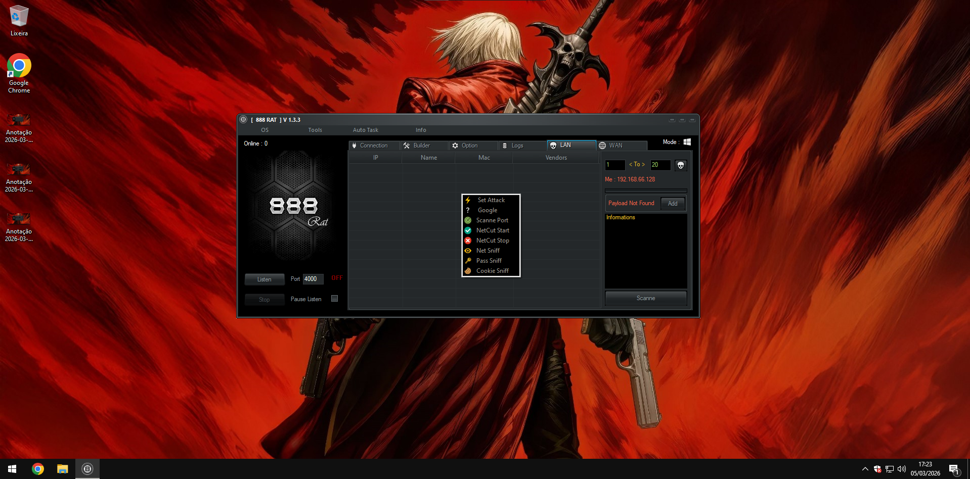
Task: Launch Chrome from the taskbar
Action: coord(38,469)
